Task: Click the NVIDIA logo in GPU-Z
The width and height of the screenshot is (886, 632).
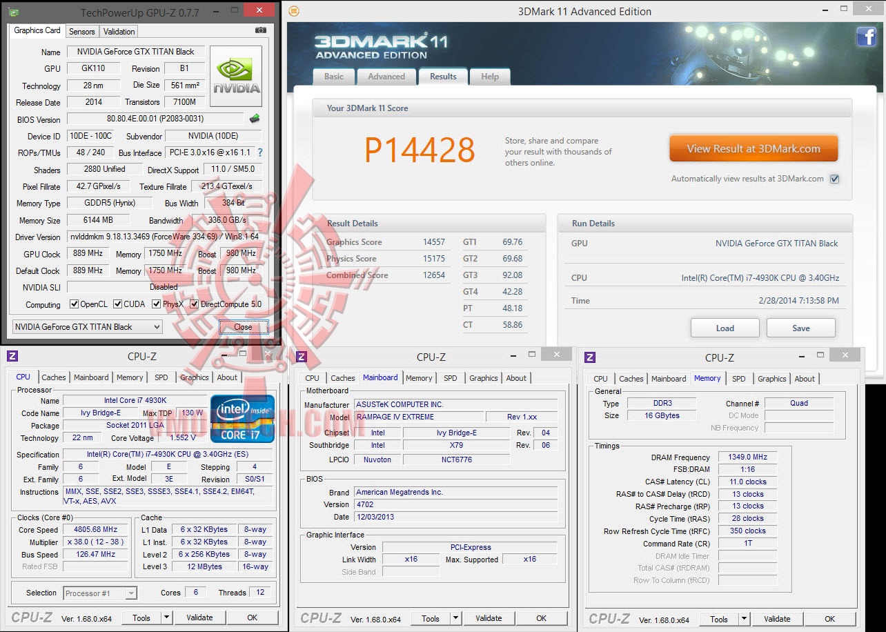Action: [236, 76]
